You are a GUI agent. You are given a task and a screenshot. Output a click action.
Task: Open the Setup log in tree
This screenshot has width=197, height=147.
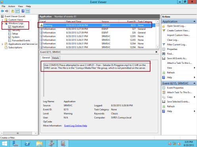click(x=15, y=34)
